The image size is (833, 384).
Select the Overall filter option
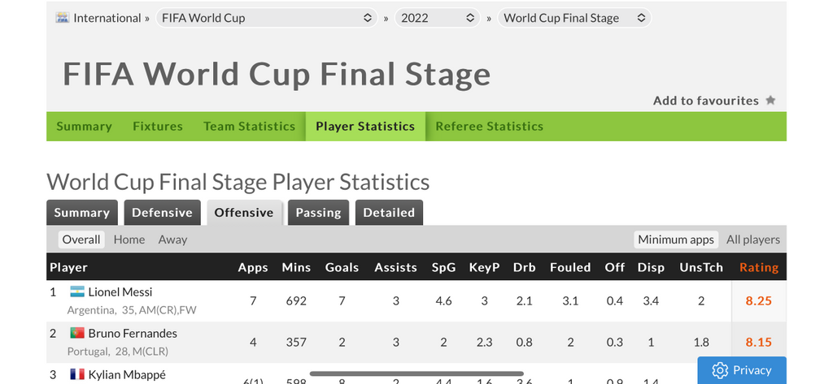point(81,239)
